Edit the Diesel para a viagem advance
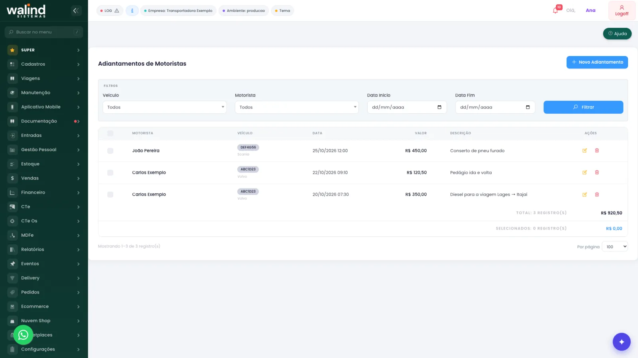 coord(585,195)
